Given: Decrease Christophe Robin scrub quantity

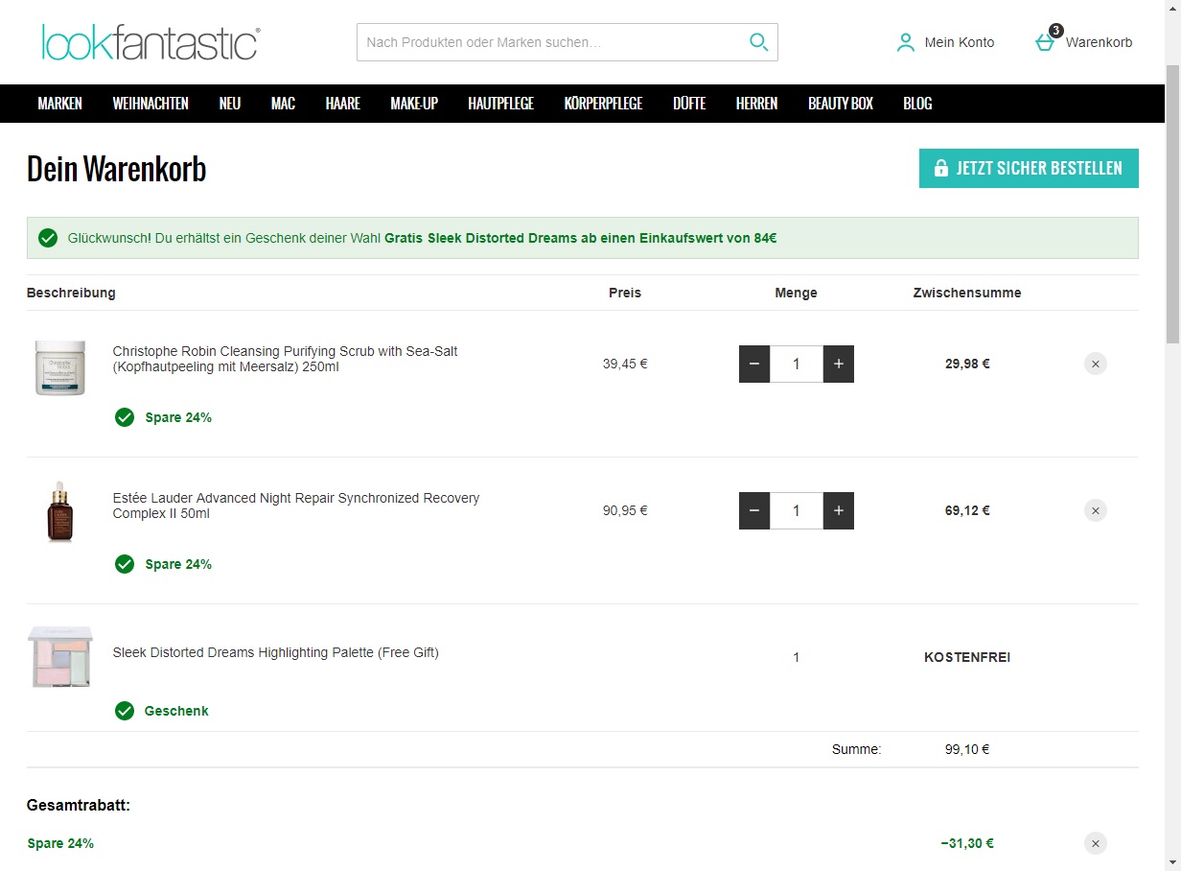Looking at the screenshot, I should click(754, 365).
